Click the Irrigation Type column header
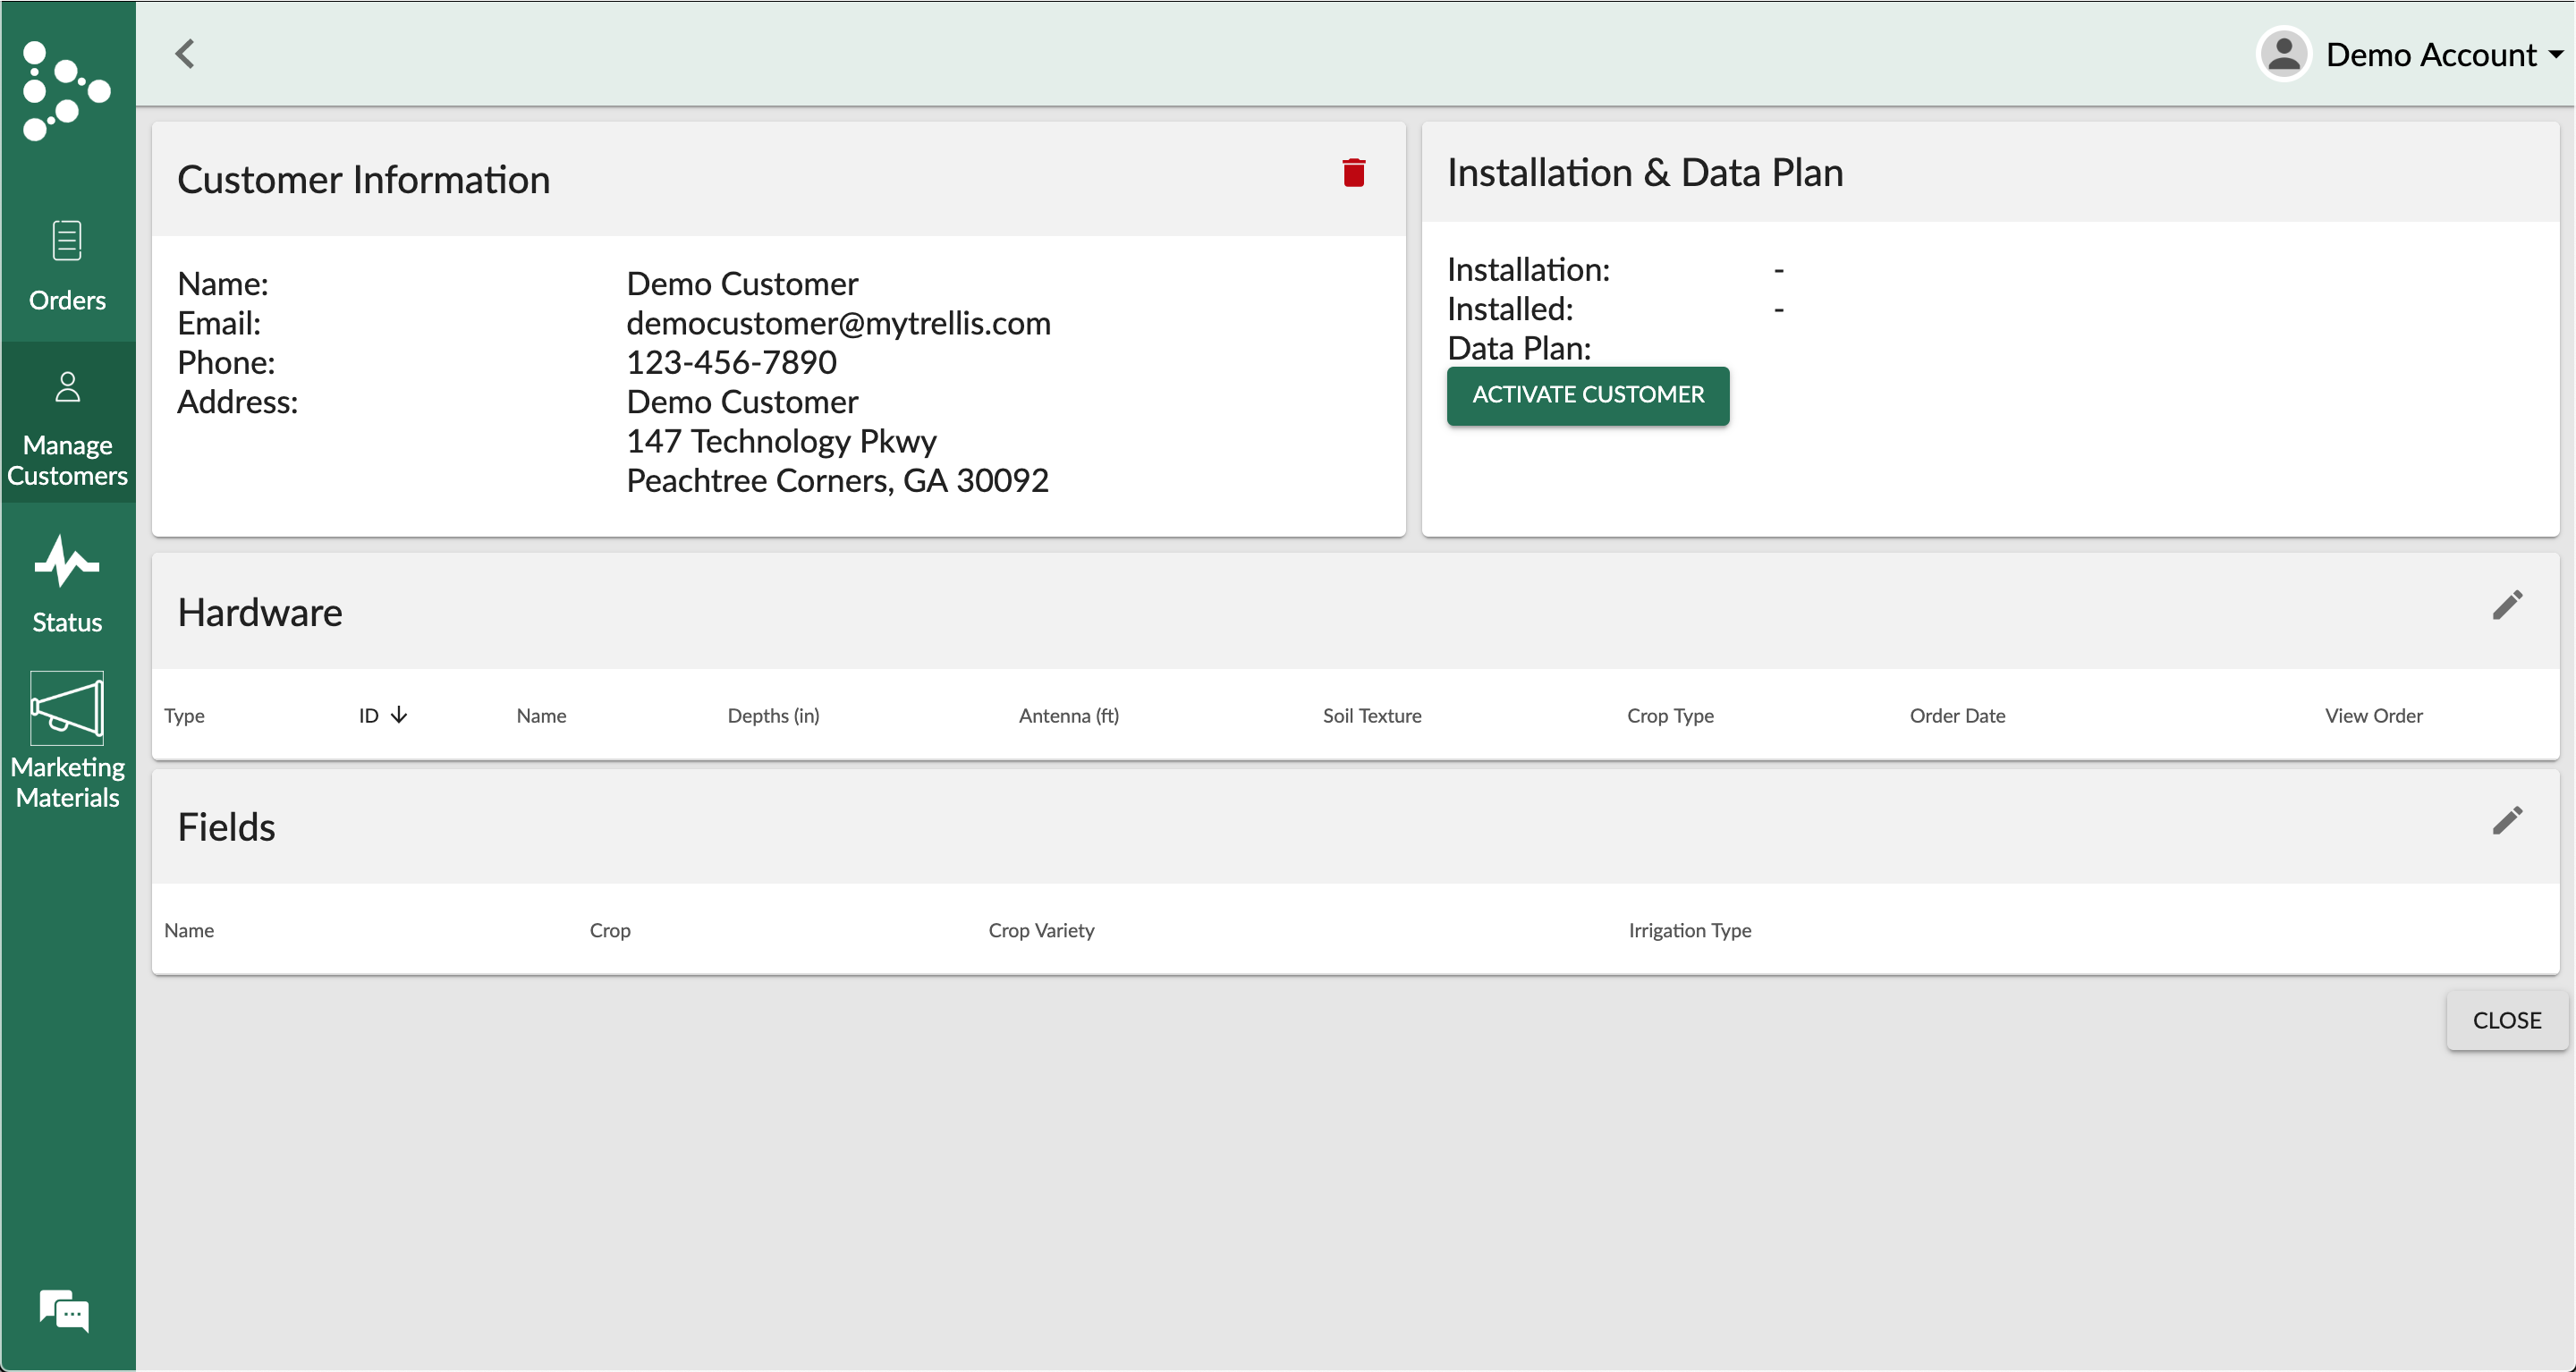2576x1372 pixels. pyautogui.click(x=1689, y=931)
